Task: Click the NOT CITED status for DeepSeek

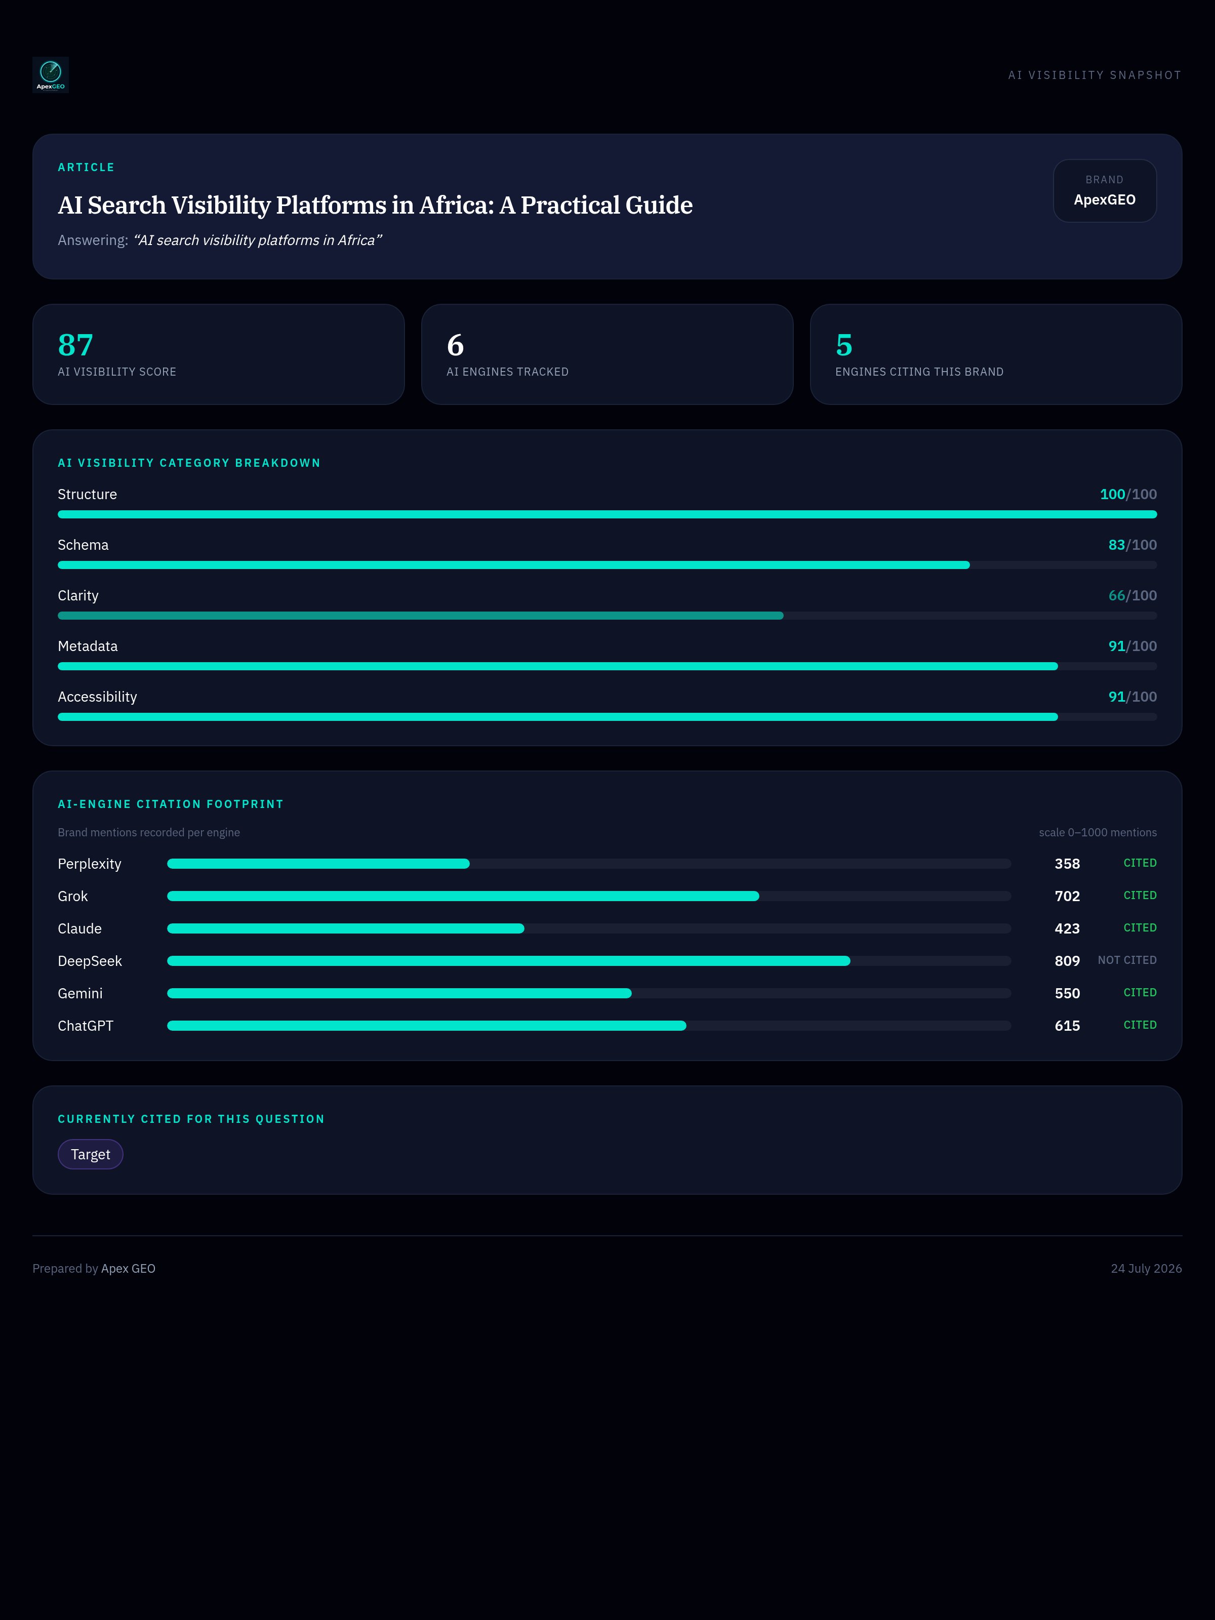Action: point(1127,960)
